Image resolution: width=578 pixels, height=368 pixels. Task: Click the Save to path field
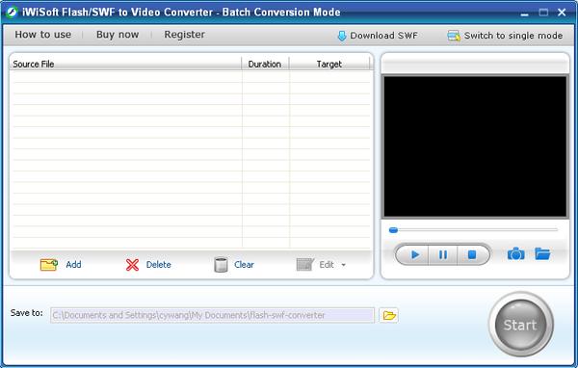pos(212,315)
